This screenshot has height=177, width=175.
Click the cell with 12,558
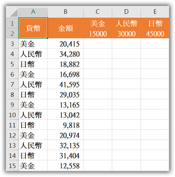click(x=66, y=165)
